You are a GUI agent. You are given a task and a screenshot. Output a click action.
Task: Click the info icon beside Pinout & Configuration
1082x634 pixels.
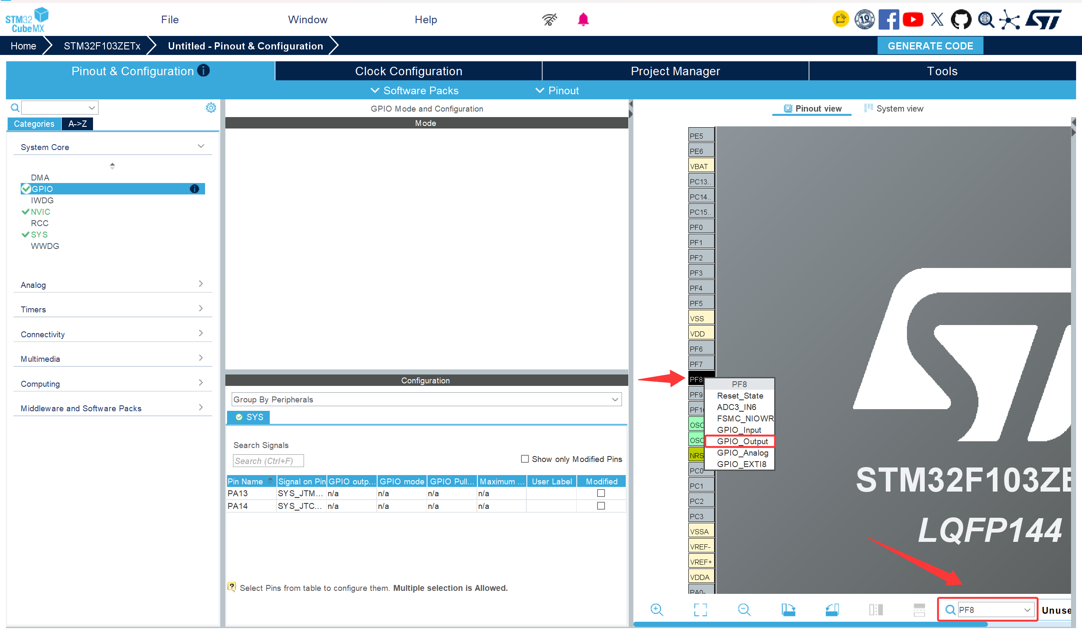pos(203,71)
